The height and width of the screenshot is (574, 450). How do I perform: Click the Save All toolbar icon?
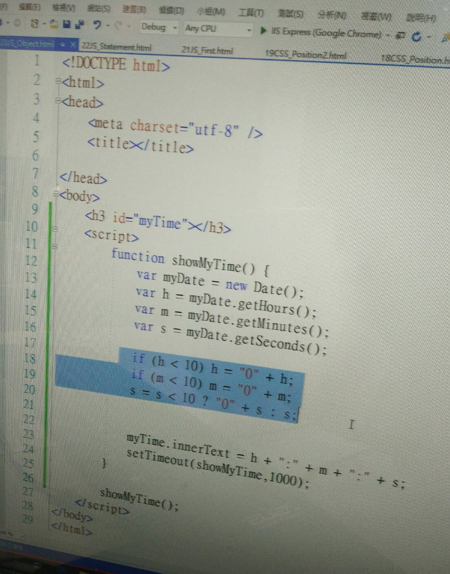click(x=79, y=25)
